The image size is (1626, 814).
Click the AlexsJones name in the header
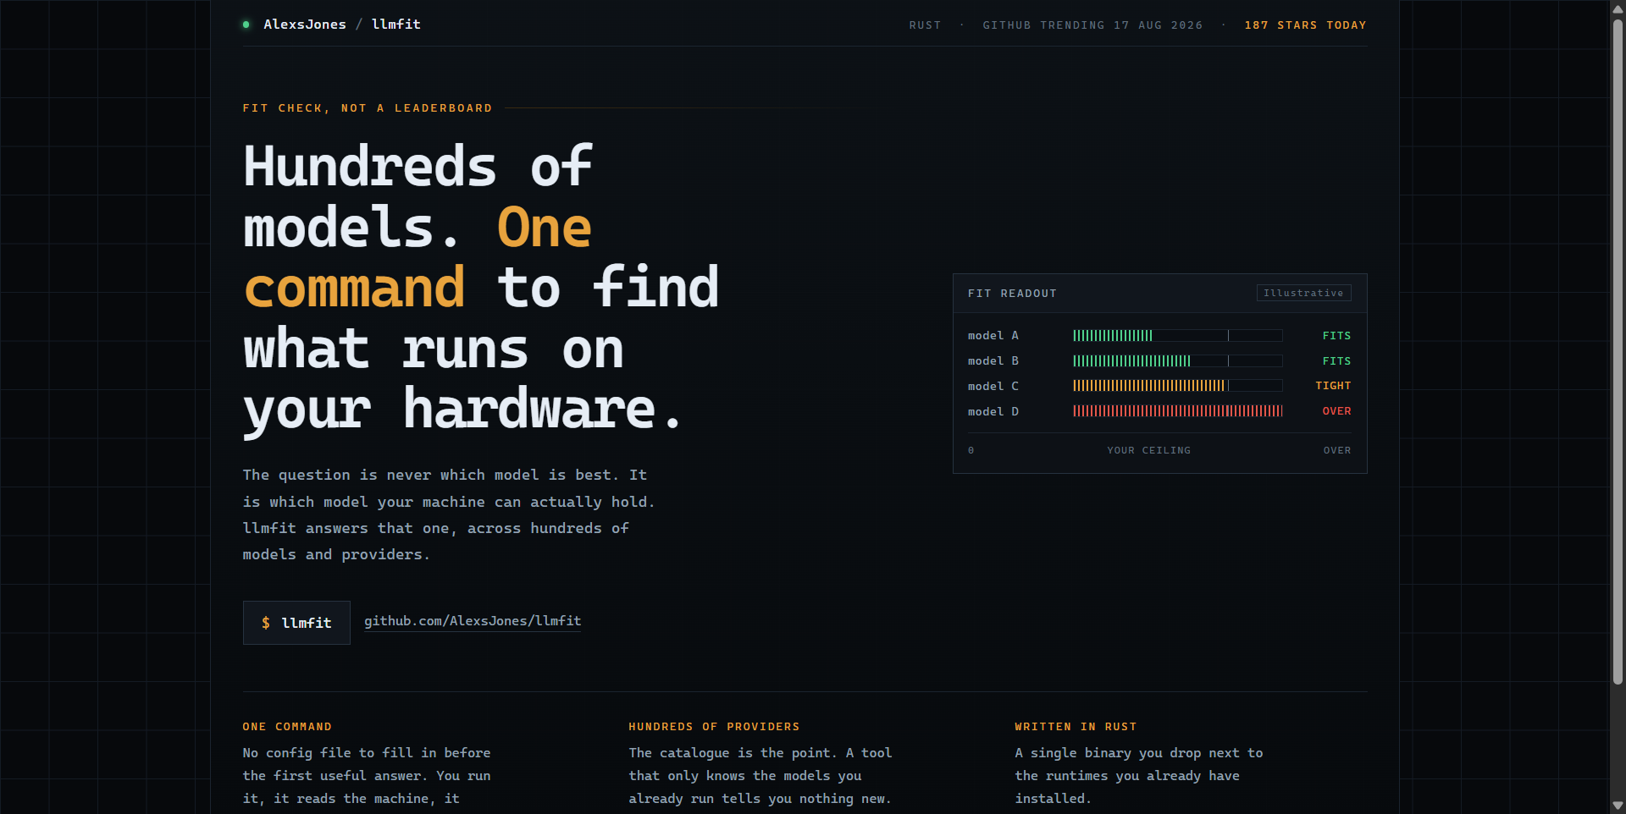pos(305,25)
